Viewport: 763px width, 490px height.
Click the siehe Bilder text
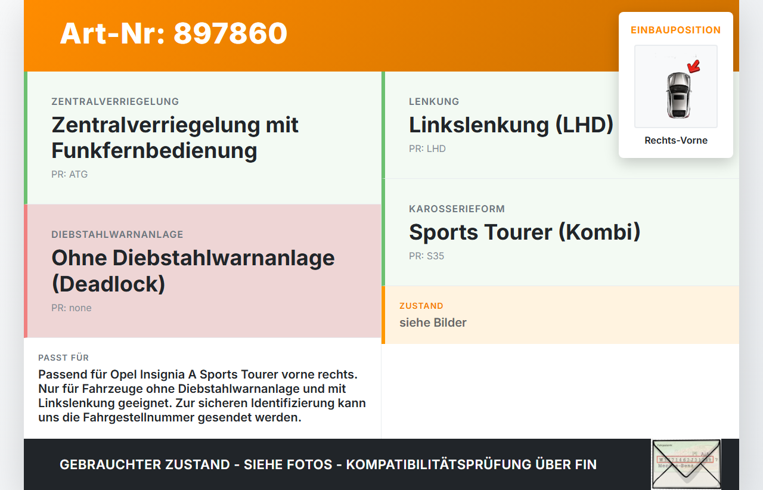tap(433, 322)
